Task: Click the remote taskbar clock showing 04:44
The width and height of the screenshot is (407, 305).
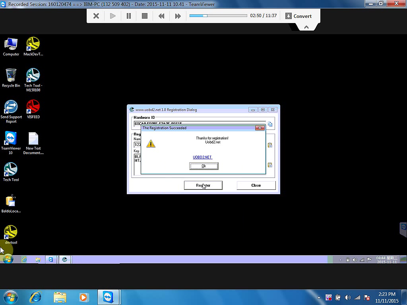Action: [387, 260]
